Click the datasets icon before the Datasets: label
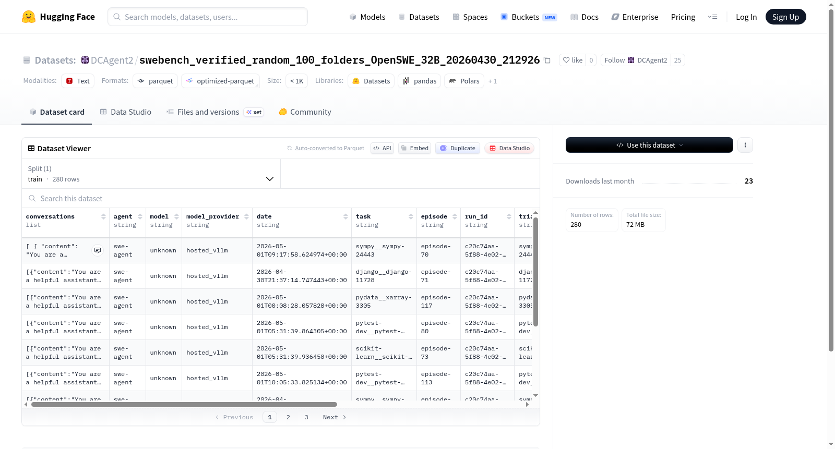Viewport: 835px width, 449px height. [x=27, y=60]
